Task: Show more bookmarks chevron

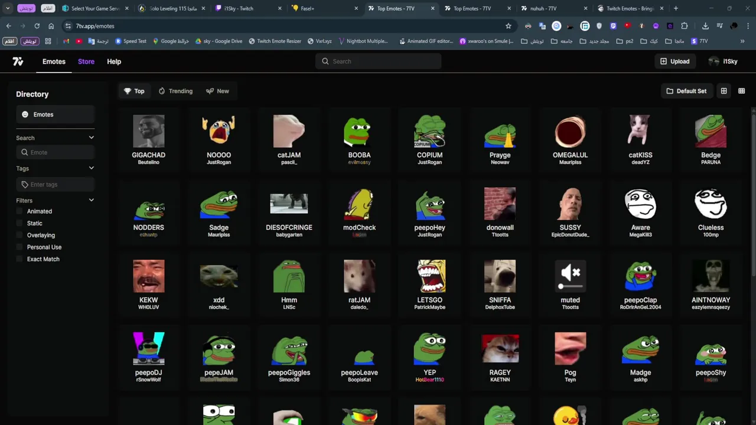Action: [x=742, y=41]
